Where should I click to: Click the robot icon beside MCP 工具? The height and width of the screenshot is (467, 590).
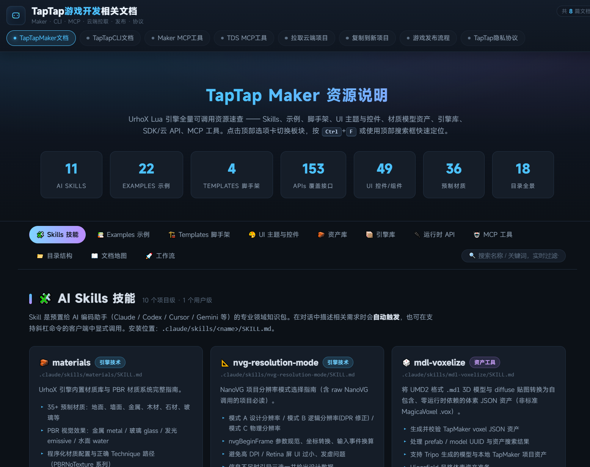(x=477, y=235)
